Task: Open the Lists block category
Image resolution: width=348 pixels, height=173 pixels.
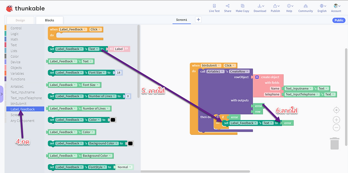Action: click(14, 51)
